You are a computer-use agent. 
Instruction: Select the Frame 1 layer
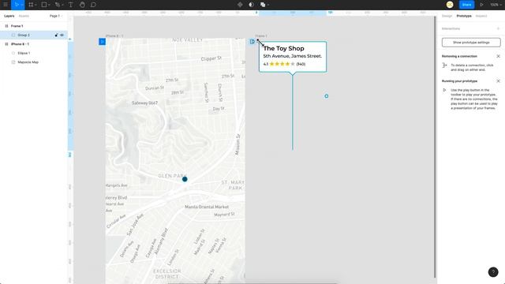[34, 26]
